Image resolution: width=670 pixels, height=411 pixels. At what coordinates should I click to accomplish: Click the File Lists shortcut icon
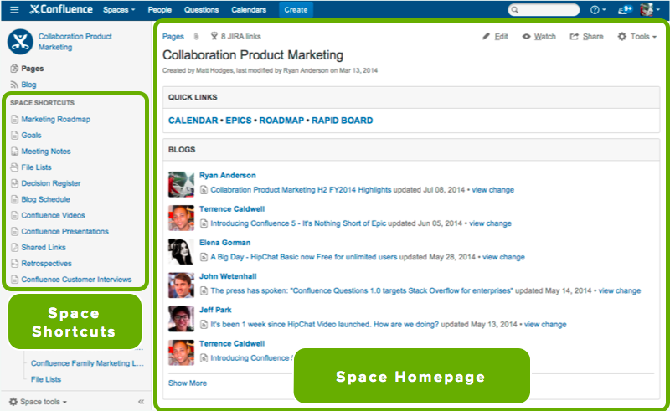(14, 167)
